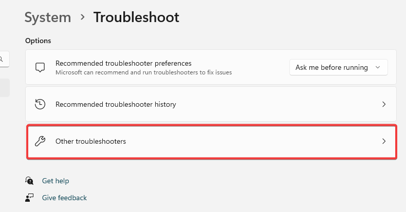The image size is (406, 212).
Task: Click the Give feedback icon
Action: 30,198
